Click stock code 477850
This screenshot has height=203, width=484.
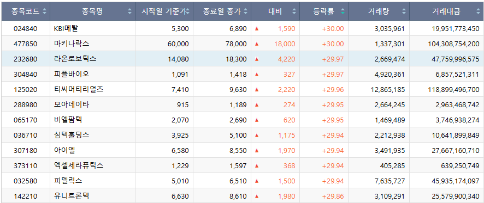coord(26,44)
